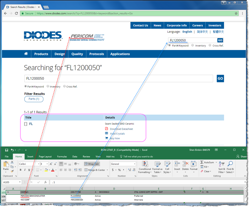Image resolution: width=249 pixels, height=207 pixels.
Task: Open the Diodes home icon in nav bar
Action: coord(26,54)
